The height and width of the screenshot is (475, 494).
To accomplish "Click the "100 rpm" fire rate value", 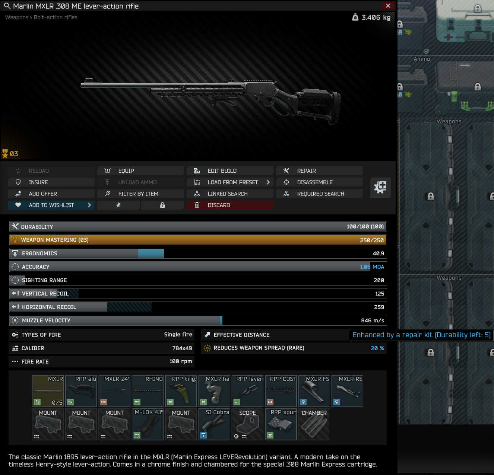I will point(181,361).
